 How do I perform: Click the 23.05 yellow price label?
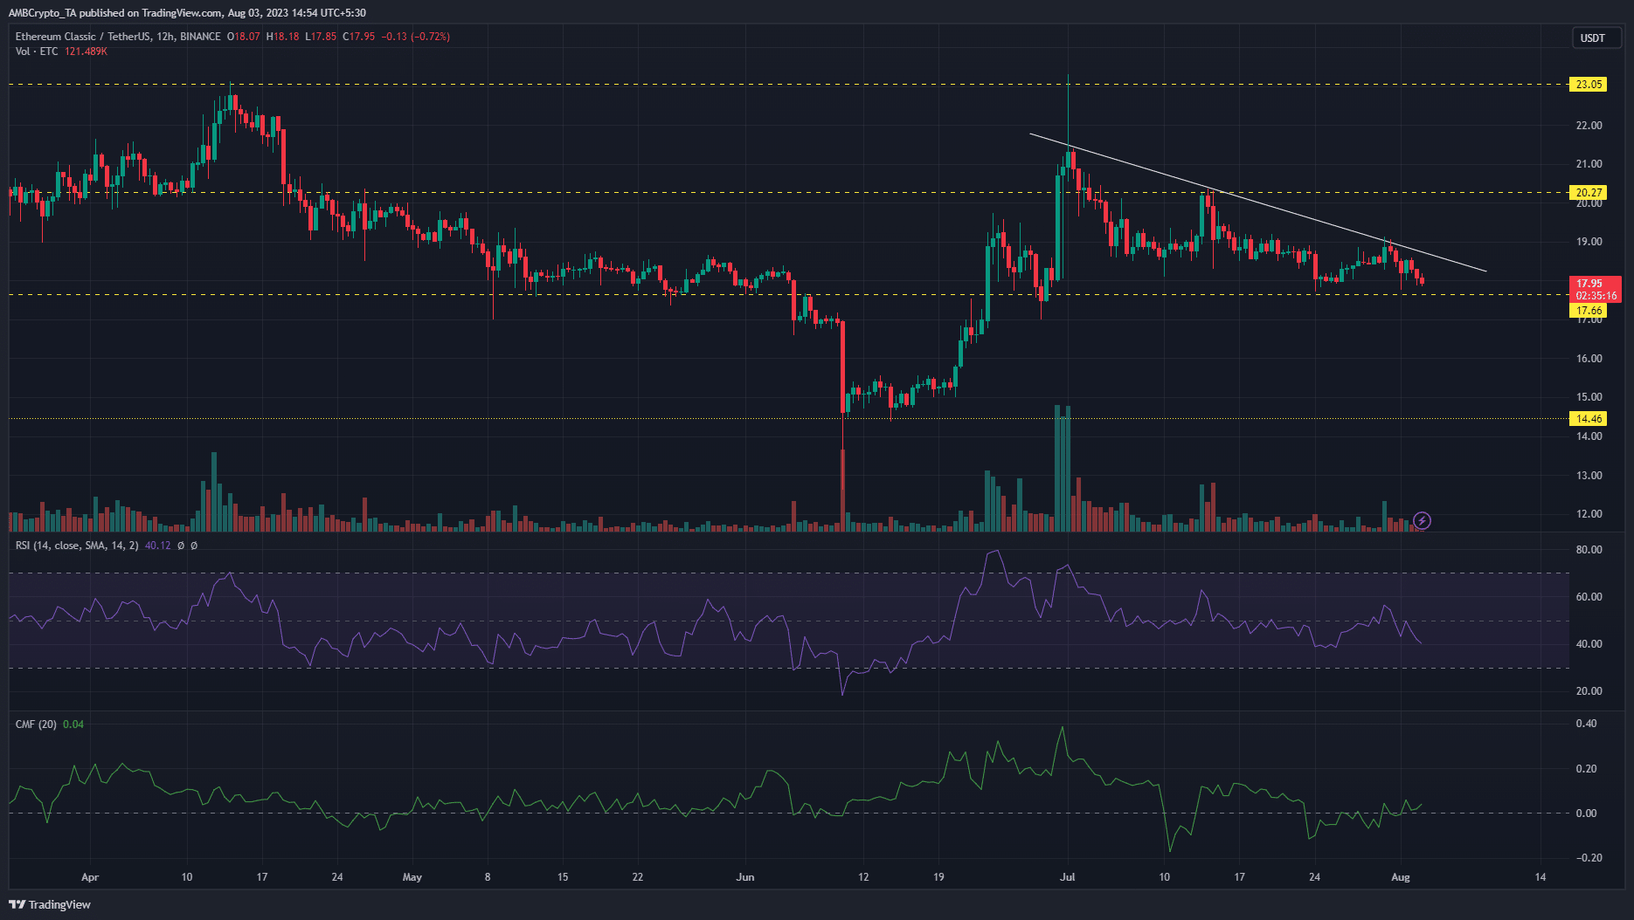(x=1589, y=85)
